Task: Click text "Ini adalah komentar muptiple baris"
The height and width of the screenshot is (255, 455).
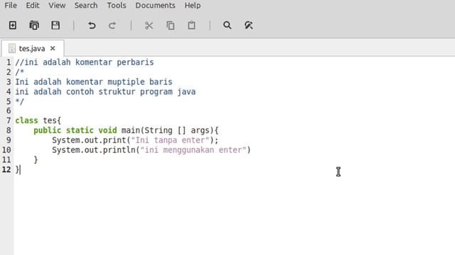Action: (94, 82)
